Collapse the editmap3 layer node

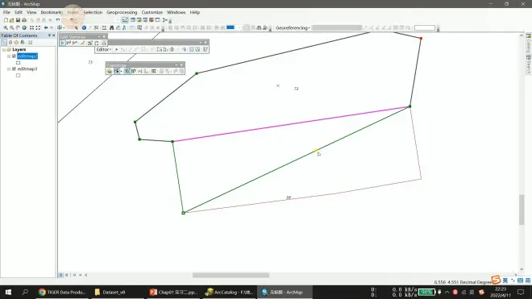9,69
